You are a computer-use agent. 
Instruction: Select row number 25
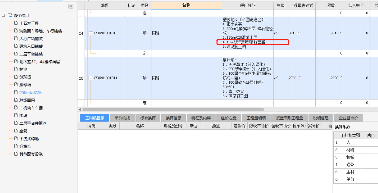(x=81, y=78)
